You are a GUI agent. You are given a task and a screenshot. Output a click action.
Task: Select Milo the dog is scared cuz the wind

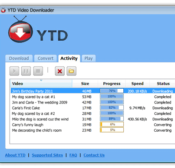(92, 119)
